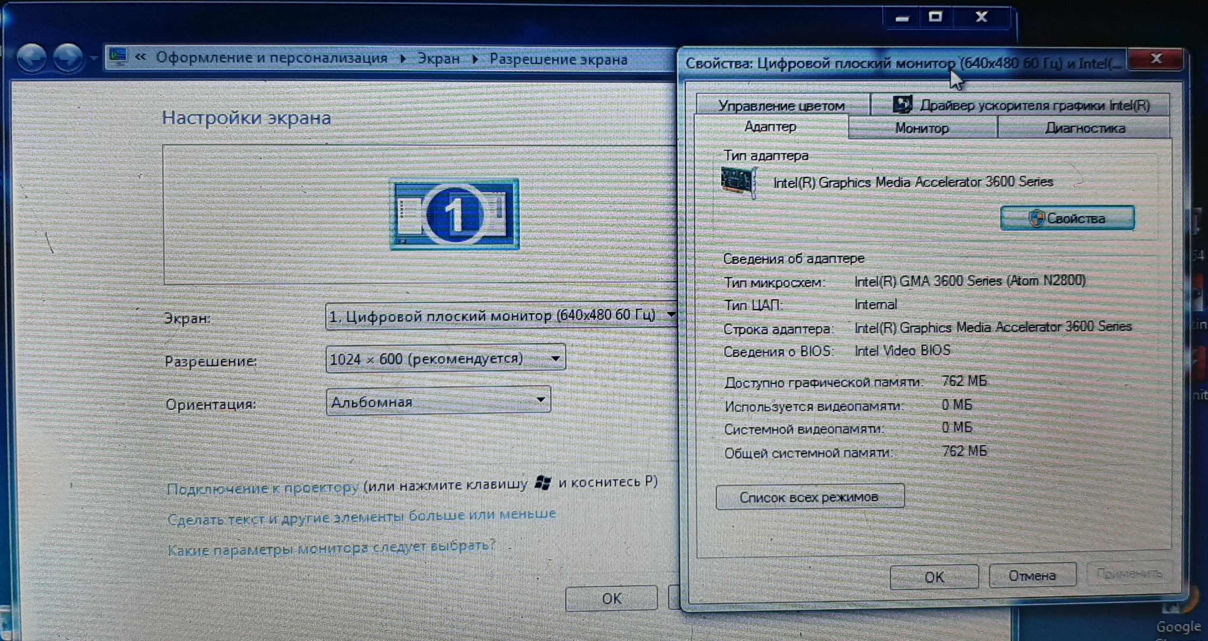The height and width of the screenshot is (641, 1208).
Task: Click 'Отмена' in the properties dialog
Action: tap(1032, 575)
